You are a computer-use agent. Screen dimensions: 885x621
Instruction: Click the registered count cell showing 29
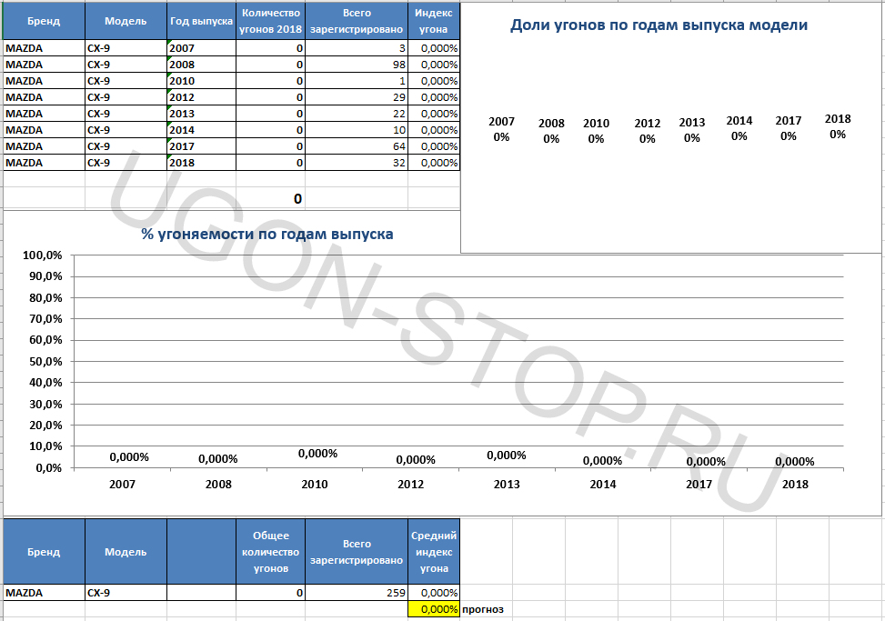pyautogui.click(x=357, y=97)
